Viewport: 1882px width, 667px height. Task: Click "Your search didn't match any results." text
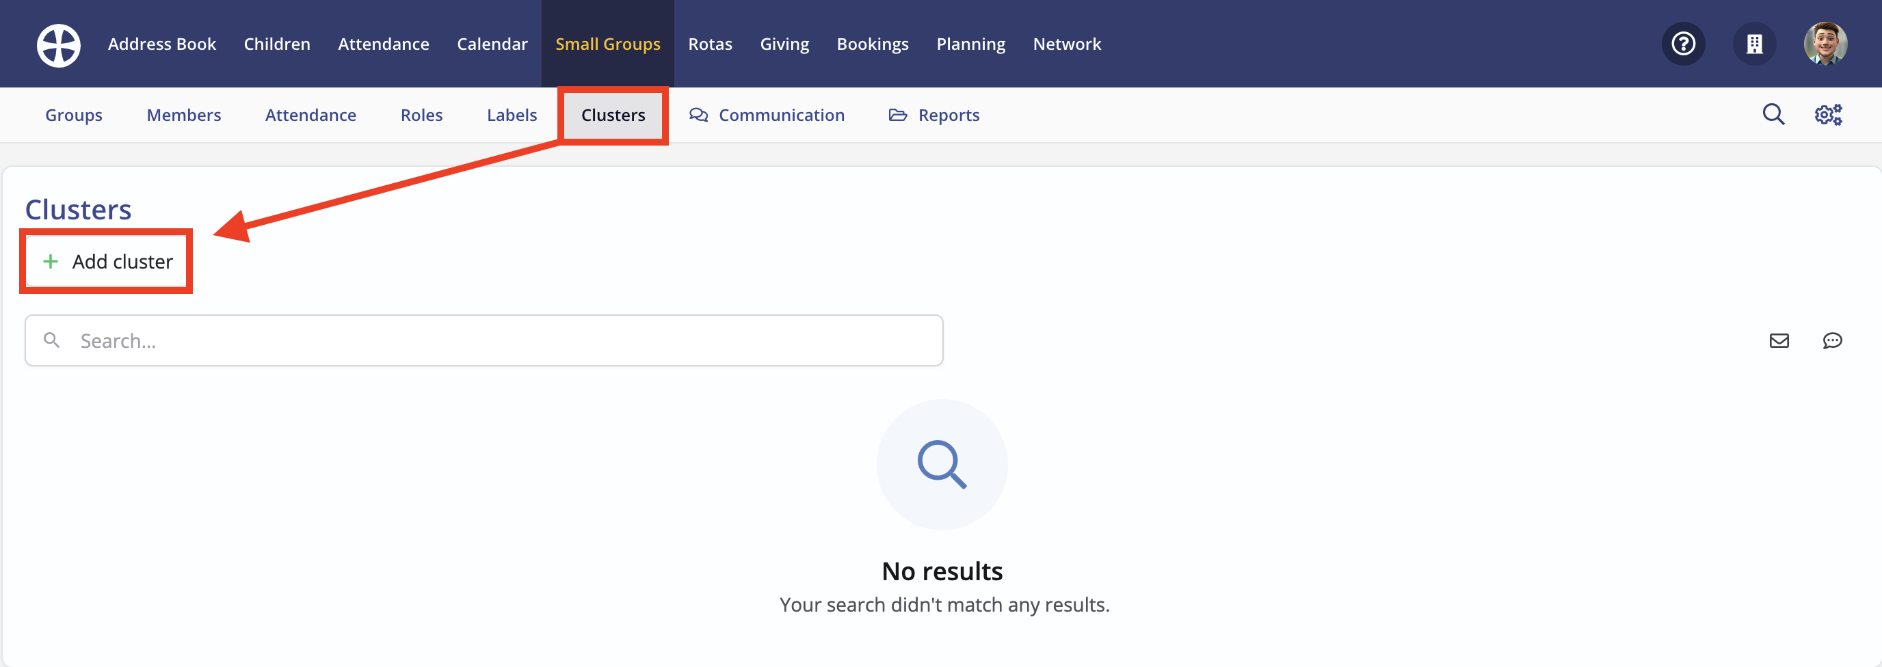tap(944, 605)
